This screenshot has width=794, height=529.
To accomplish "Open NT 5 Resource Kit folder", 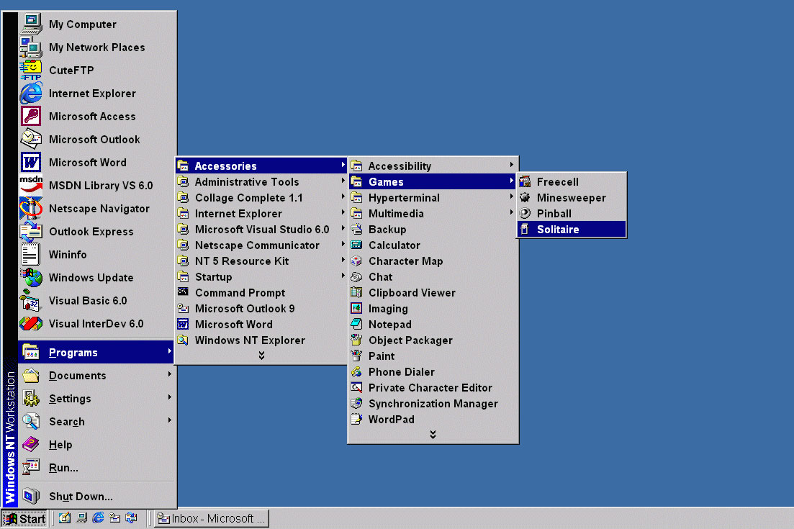I will [x=261, y=261].
